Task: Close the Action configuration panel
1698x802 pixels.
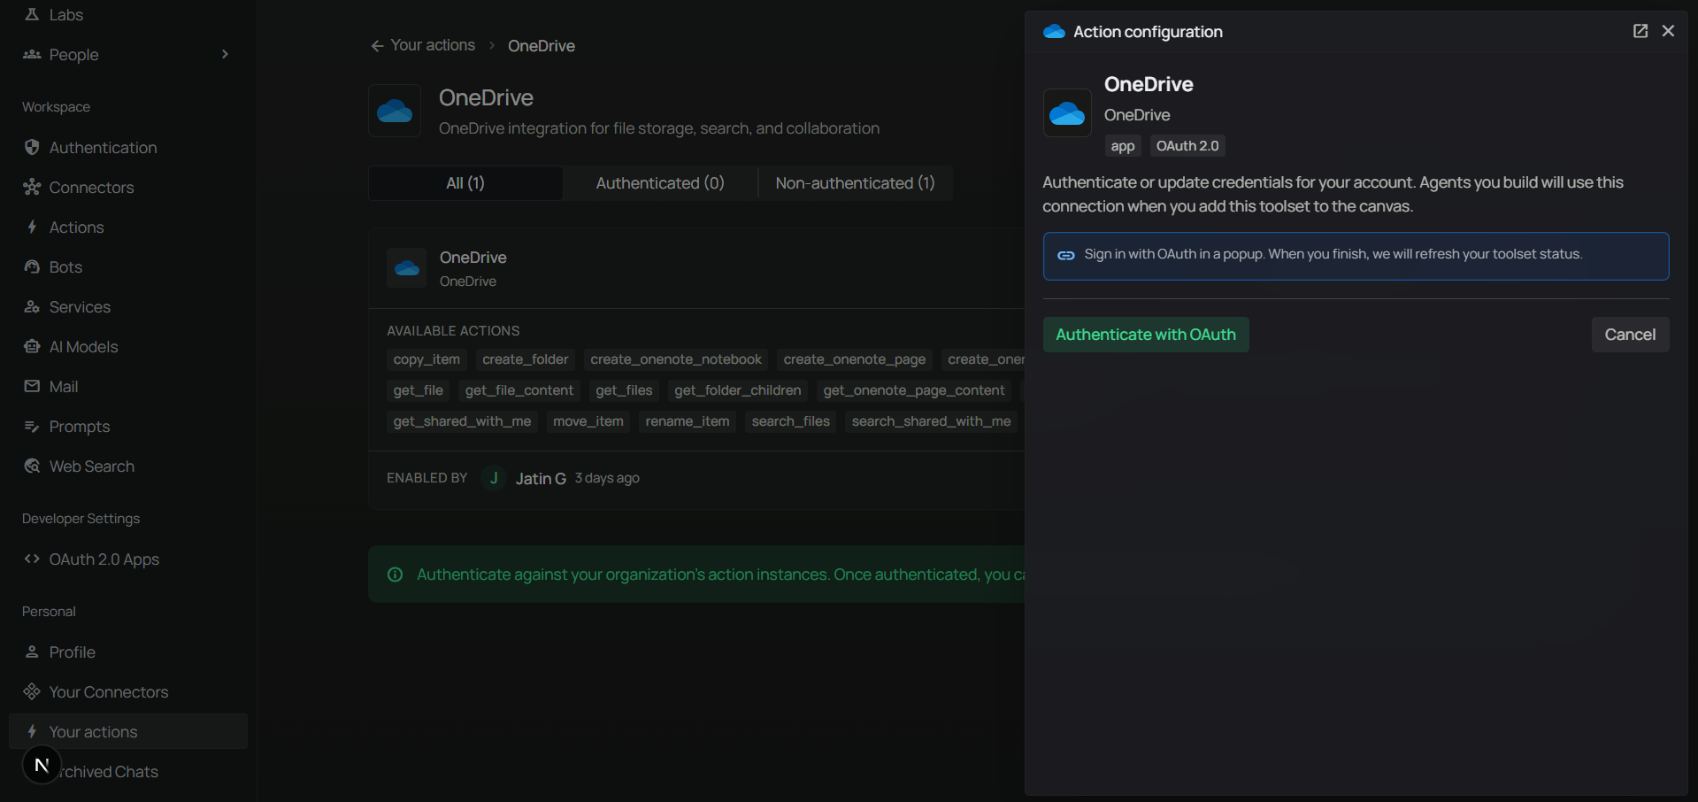Action: [x=1669, y=30]
